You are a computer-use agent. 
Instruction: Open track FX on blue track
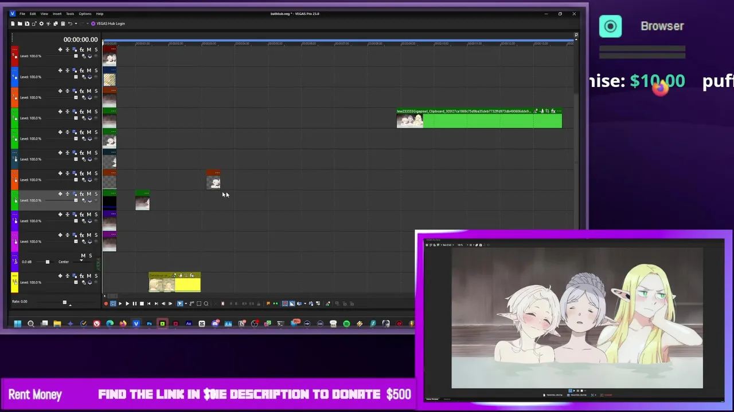pyautogui.click(x=81, y=70)
